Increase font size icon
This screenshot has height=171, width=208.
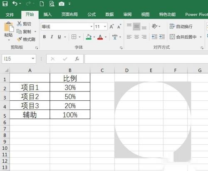(111, 26)
